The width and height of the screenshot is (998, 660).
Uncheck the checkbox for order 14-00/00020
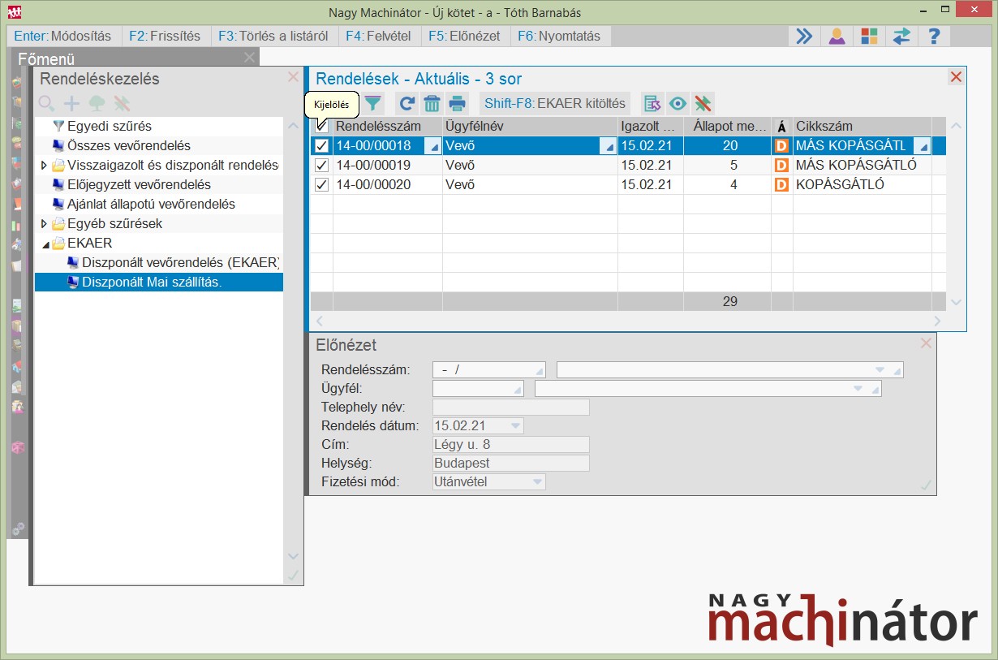pos(322,184)
